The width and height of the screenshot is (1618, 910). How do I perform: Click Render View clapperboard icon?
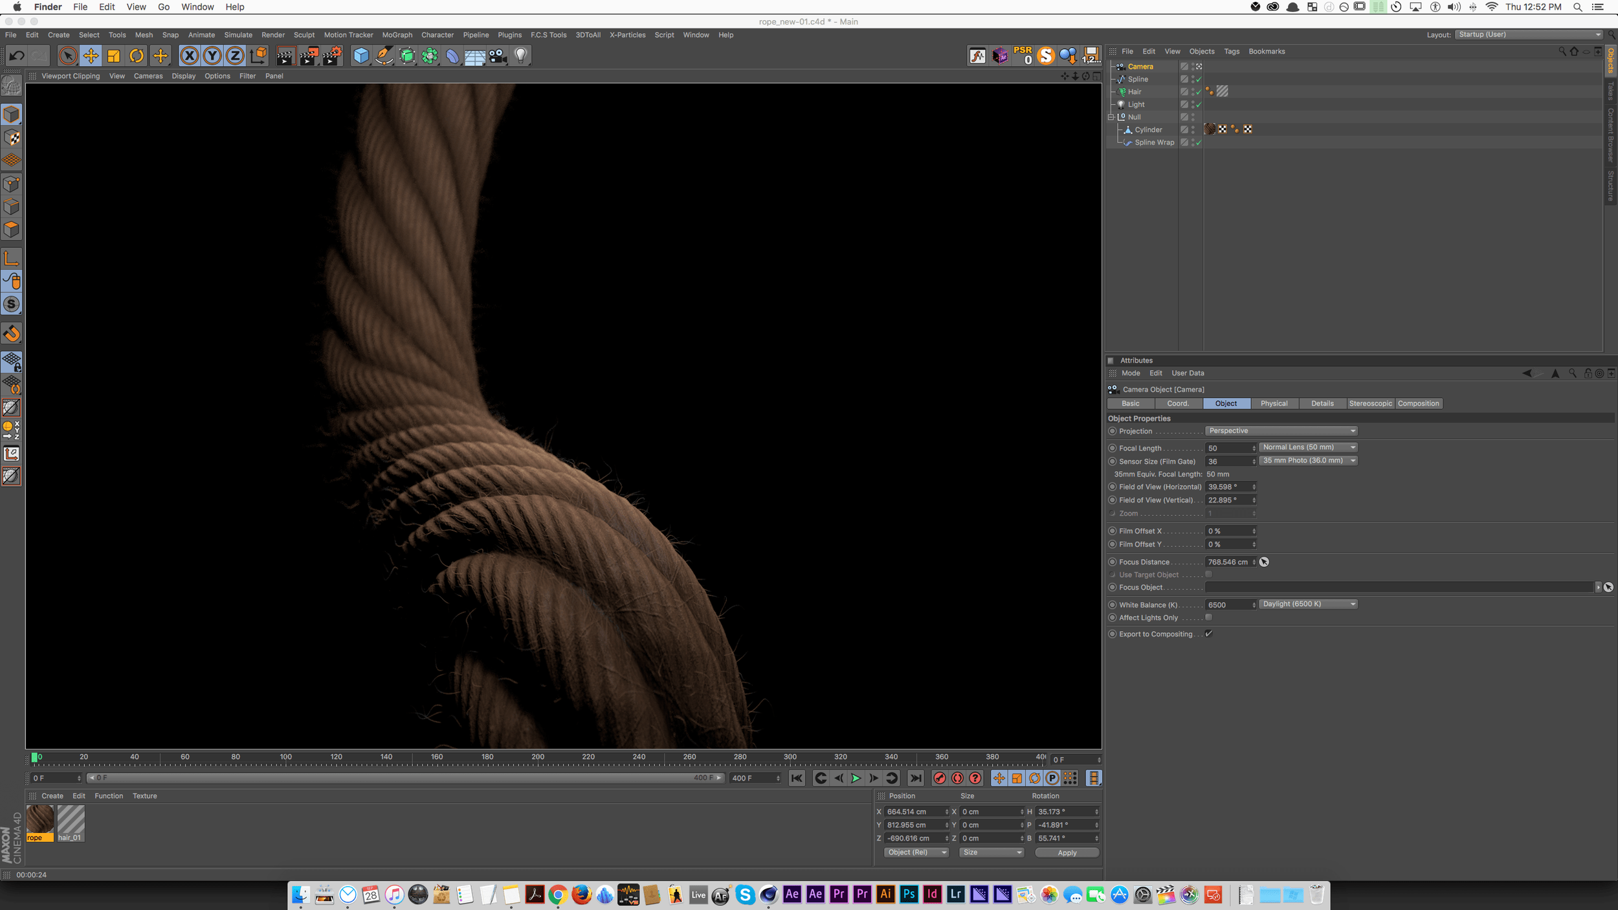coord(285,56)
